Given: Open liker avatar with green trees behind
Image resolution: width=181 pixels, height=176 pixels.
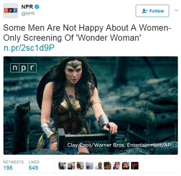Looking at the screenshot, I should (108, 165).
